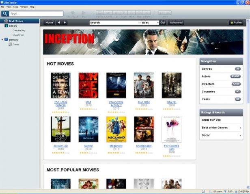Toggle the Active status indicator
This screenshot has height=194, width=250.
[236, 23]
